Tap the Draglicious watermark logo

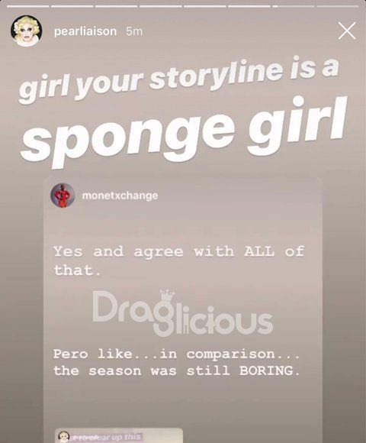pos(183,314)
